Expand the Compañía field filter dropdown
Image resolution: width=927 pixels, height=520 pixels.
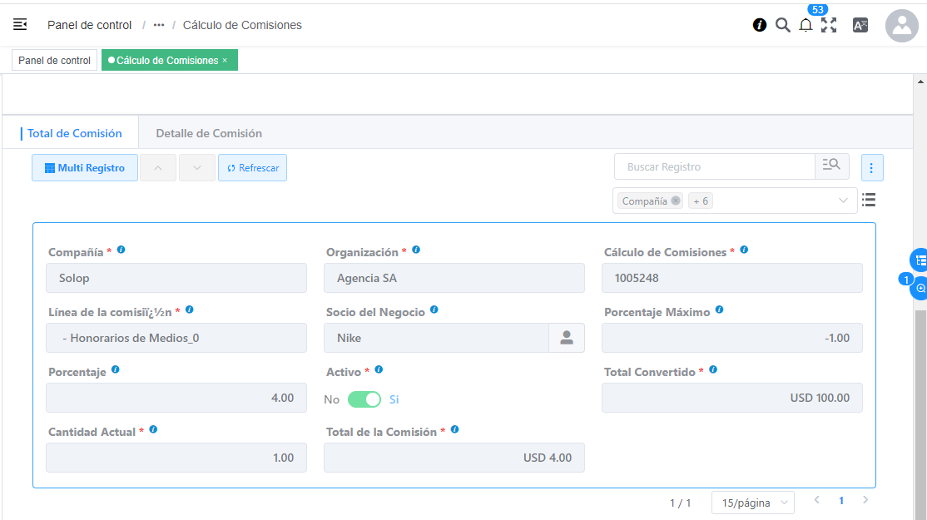(843, 201)
